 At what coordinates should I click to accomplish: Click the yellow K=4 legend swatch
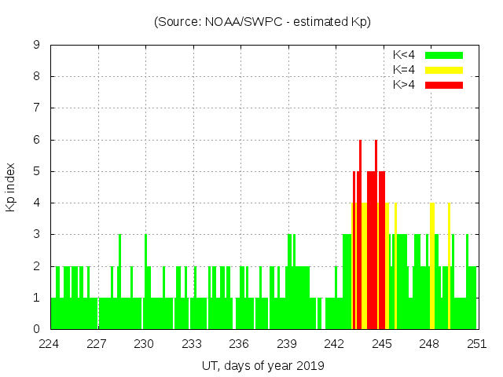tap(444, 70)
